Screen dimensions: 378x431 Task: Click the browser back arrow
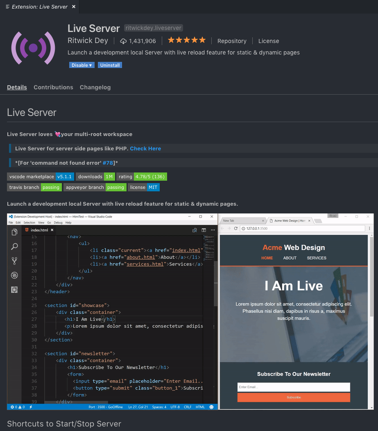(x=222, y=229)
